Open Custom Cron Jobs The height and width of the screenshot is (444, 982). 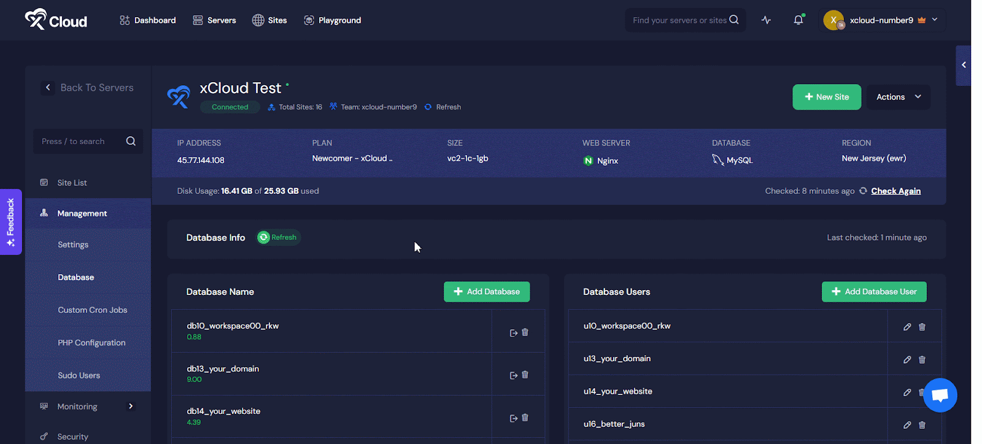coord(93,310)
